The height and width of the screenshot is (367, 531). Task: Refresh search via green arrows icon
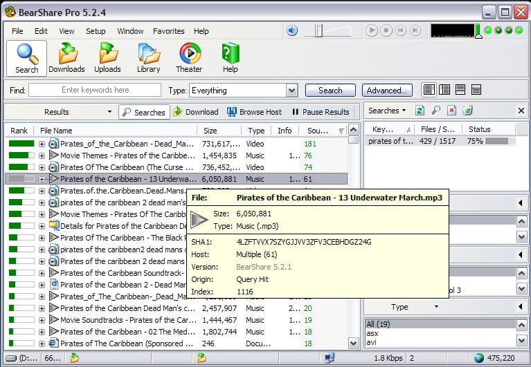[420, 111]
